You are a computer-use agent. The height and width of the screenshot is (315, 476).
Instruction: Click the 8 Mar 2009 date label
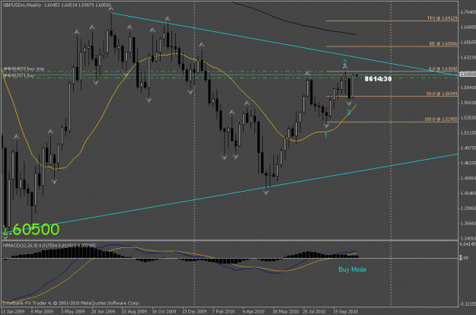click(42, 311)
